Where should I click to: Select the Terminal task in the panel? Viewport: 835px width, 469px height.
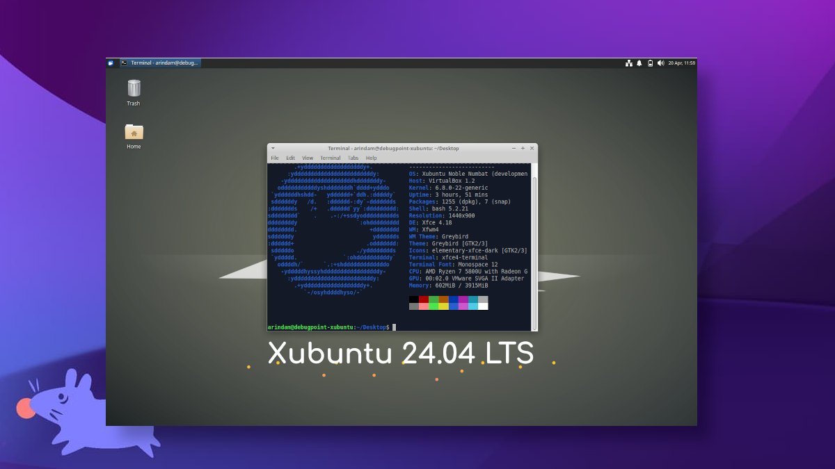(160, 63)
